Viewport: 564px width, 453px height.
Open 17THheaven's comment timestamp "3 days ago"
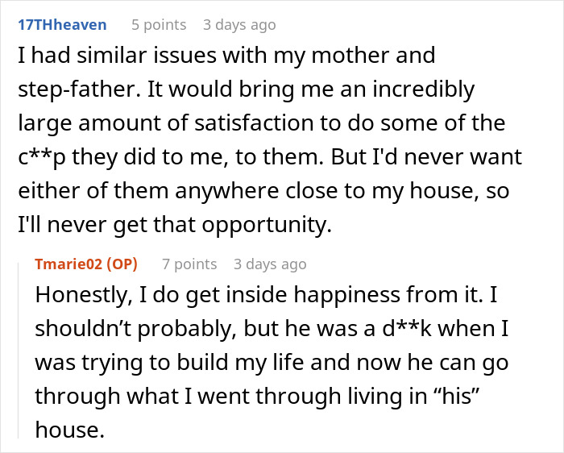(x=239, y=25)
